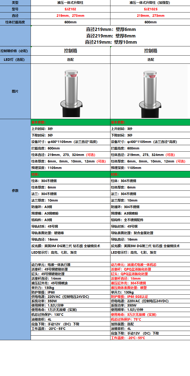Click model number SJZ102S cell
The width and height of the screenshot is (190, 376).
[150, 9]
